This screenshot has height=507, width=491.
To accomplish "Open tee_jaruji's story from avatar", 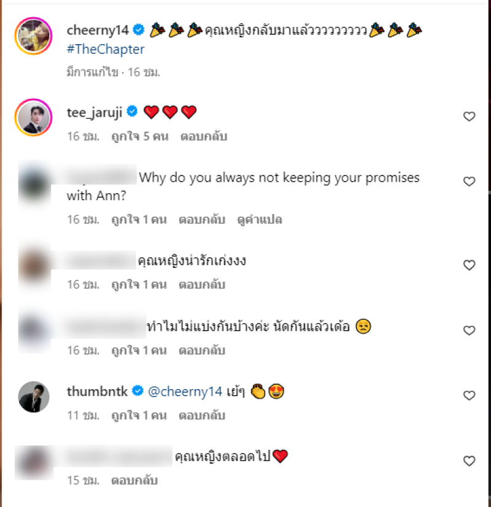I will tap(33, 117).
